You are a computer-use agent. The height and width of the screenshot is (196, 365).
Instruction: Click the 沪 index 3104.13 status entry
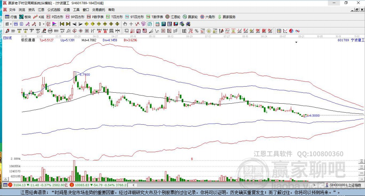[x=38, y=185]
